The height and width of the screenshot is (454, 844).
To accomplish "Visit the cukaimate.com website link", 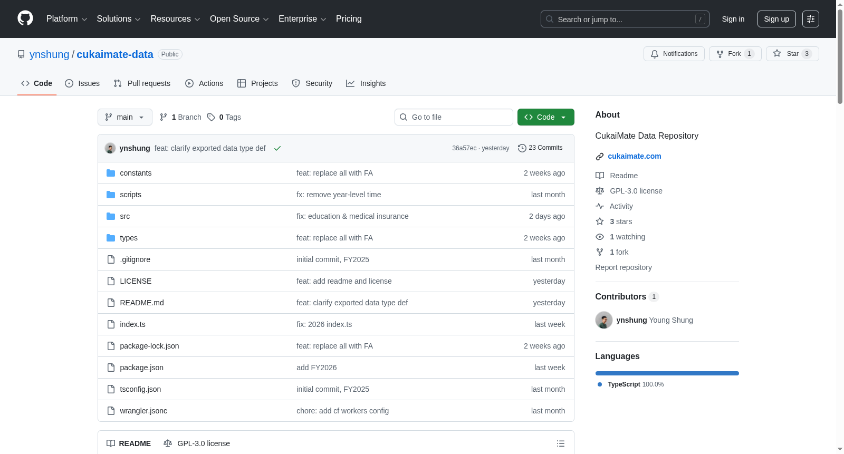I will [x=635, y=156].
